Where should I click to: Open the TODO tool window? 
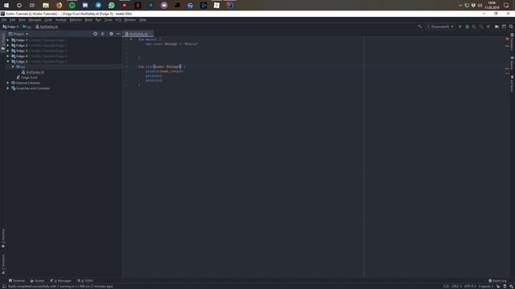coord(85,281)
